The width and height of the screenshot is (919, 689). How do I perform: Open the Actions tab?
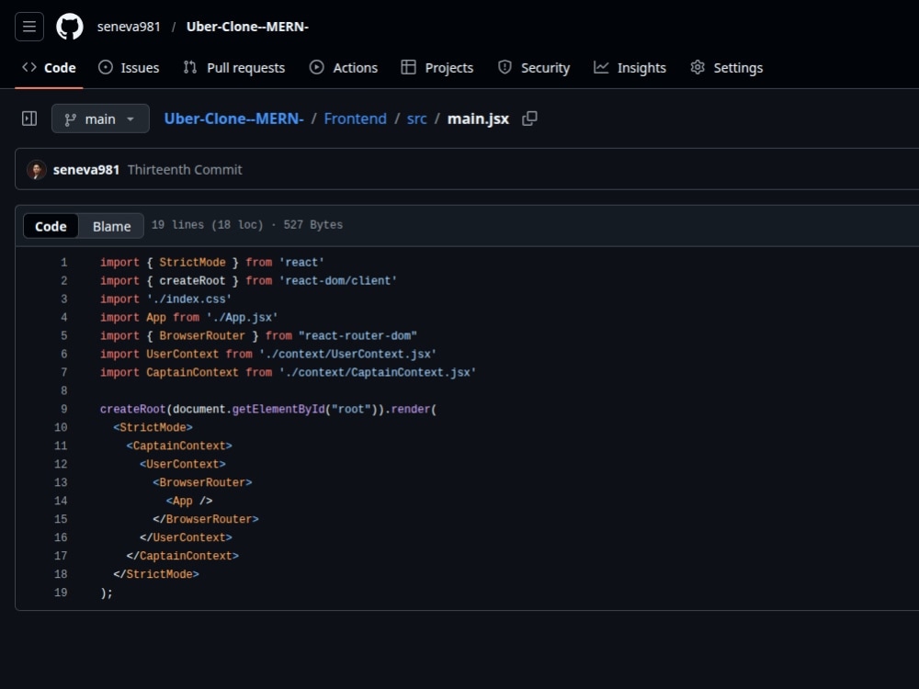tap(344, 68)
